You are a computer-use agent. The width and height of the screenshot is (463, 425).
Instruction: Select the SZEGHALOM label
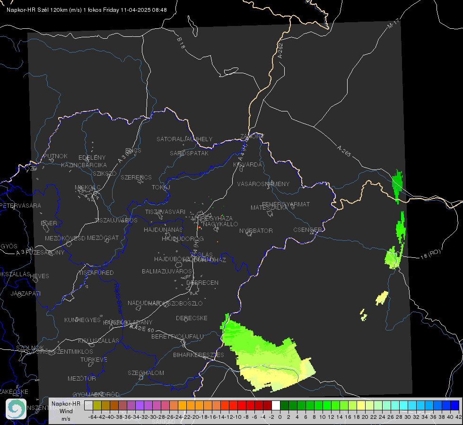[146, 373]
